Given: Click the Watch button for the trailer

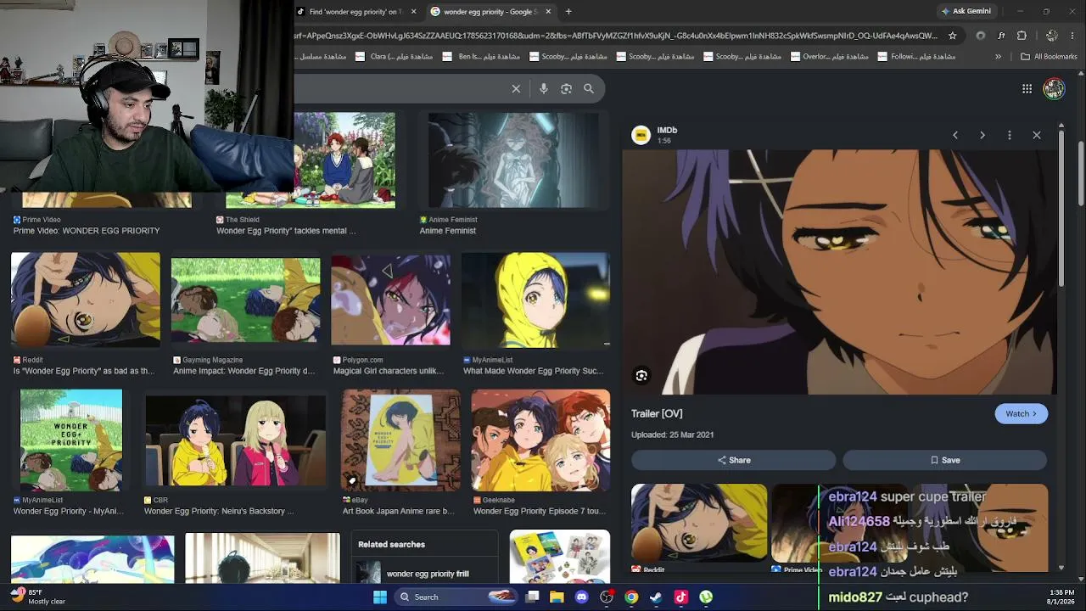Looking at the screenshot, I should 1021,413.
